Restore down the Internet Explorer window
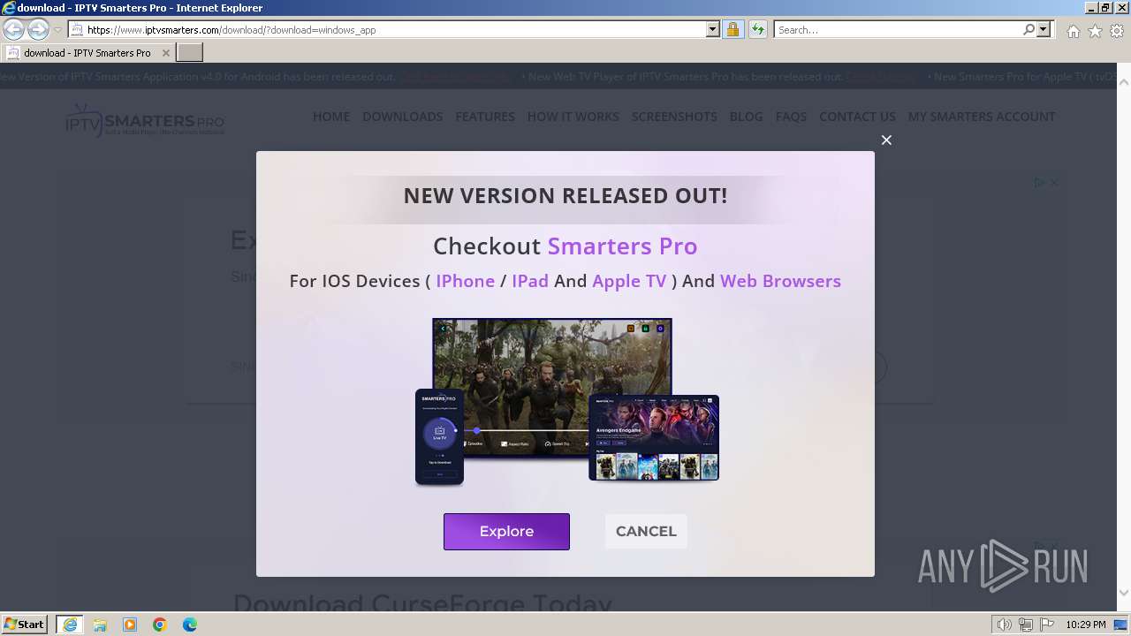The width and height of the screenshot is (1131, 636). point(1105,8)
